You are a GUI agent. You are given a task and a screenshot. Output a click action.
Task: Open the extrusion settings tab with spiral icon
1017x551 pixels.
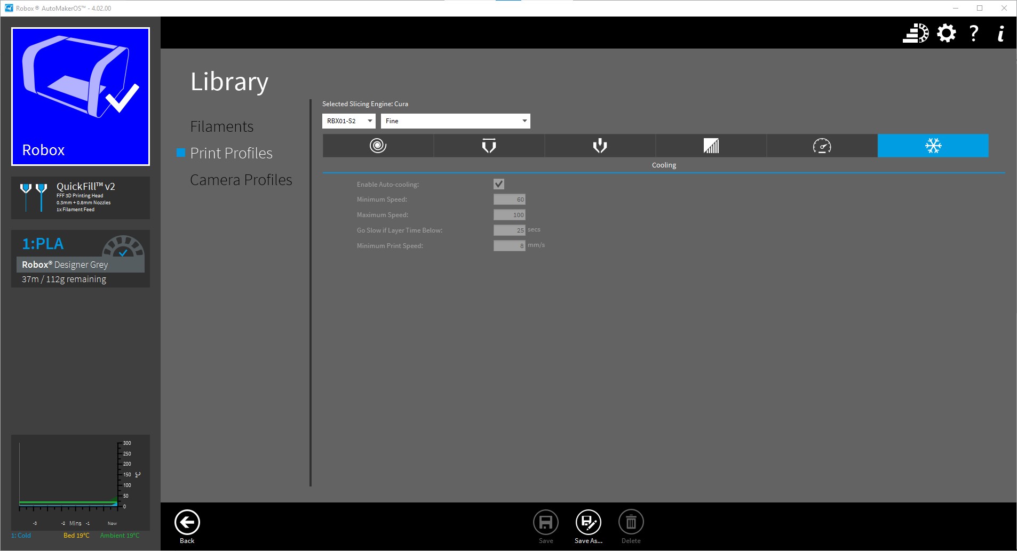pos(378,146)
